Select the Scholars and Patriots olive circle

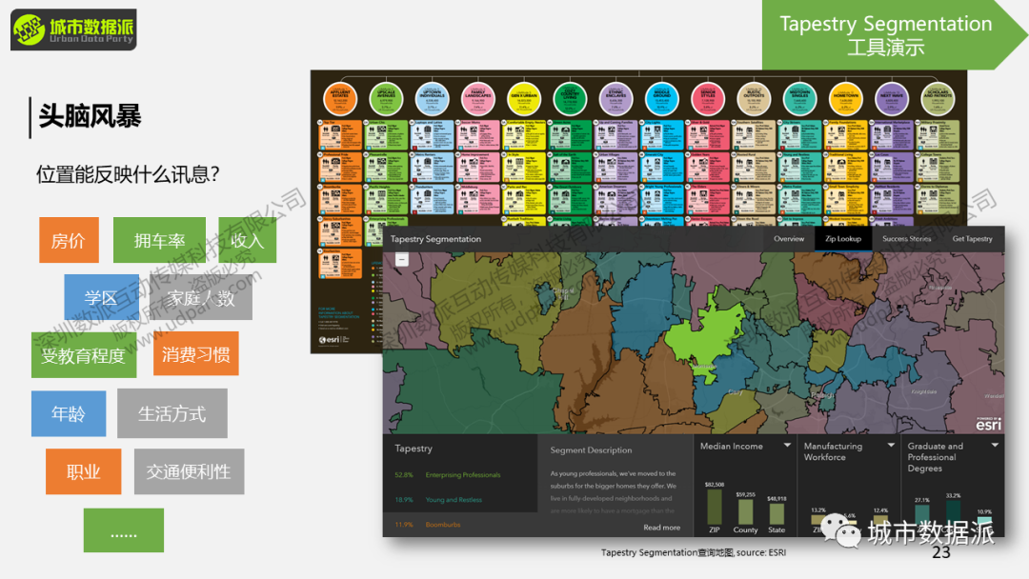point(938,98)
